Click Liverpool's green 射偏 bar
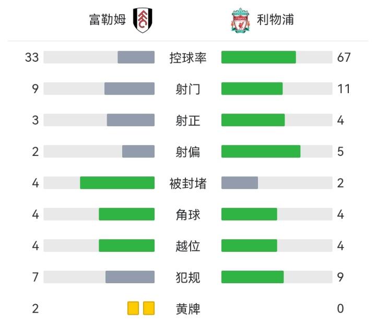This screenshot has height=323, width=376. click(261, 151)
